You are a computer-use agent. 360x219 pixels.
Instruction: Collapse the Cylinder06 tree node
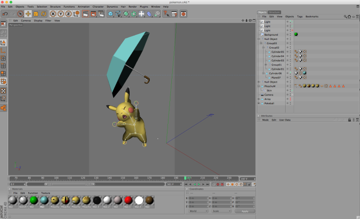click(264, 73)
